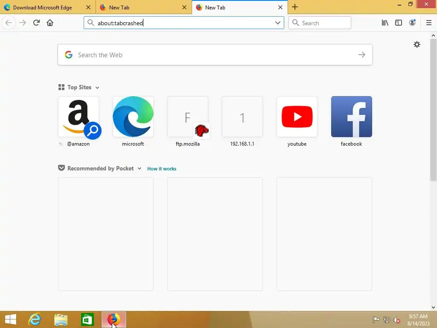
Task: Show address bar history dropdown arrow
Action: [277, 23]
